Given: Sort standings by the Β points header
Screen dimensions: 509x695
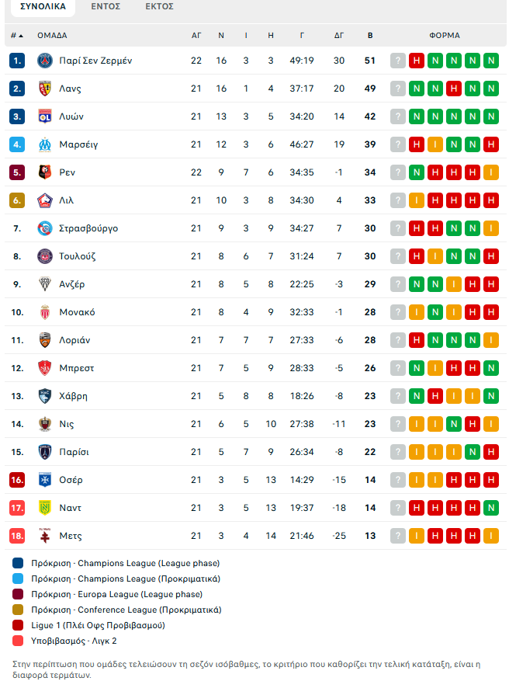Looking at the screenshot, I should point(370,35).
